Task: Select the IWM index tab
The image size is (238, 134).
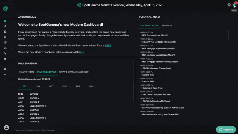Action: click(91, 86)
